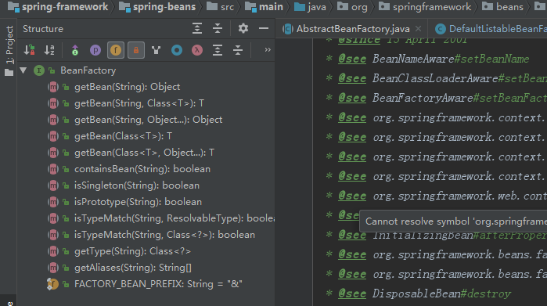This screenshot has width=547, height=306.
Task: Toggle Show Non-Public members lock icon
Action: 136,50
